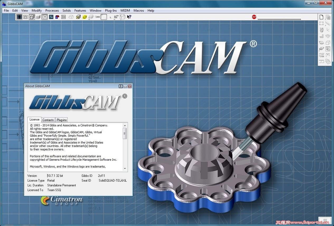334x226 pixels.
Task: Open the stacked layers icon dropdown
Action: tap(91, 17)
